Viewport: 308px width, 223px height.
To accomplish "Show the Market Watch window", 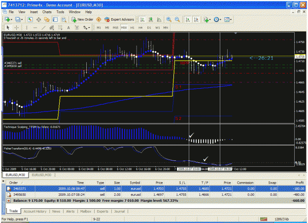I will pos(30,19).
